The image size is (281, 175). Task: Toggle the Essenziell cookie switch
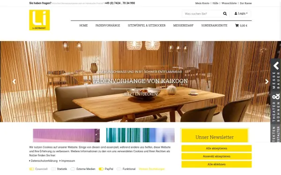32,169
